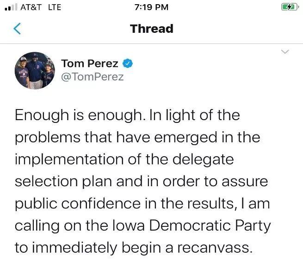The height and width of the screenshot is (268, 303).
Task: Open the tweet options chevron
Action: [285, 52]
